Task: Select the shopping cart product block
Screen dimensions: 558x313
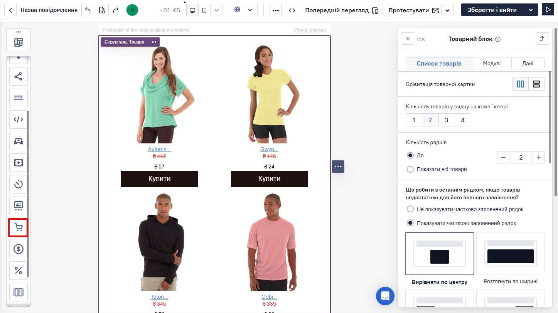Action: [x=19, y=227]
